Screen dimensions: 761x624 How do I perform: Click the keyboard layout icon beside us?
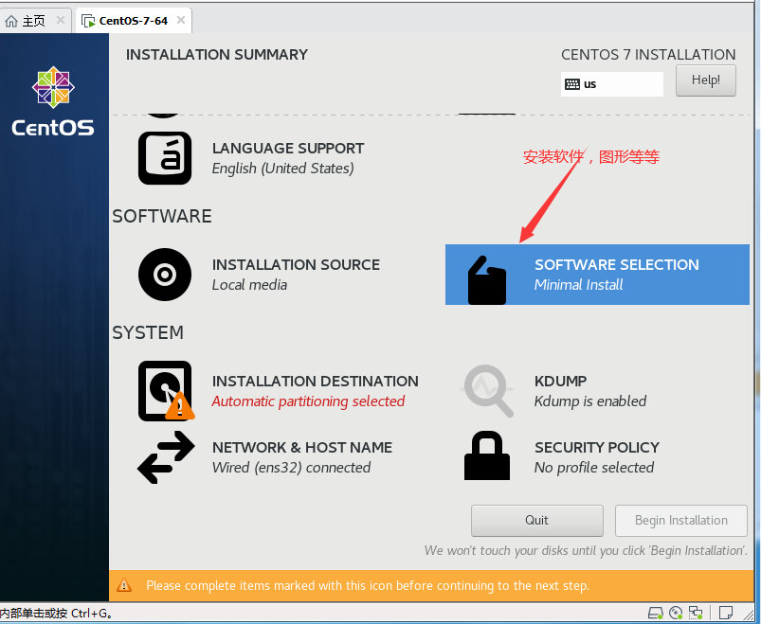(x=572, y=84)
